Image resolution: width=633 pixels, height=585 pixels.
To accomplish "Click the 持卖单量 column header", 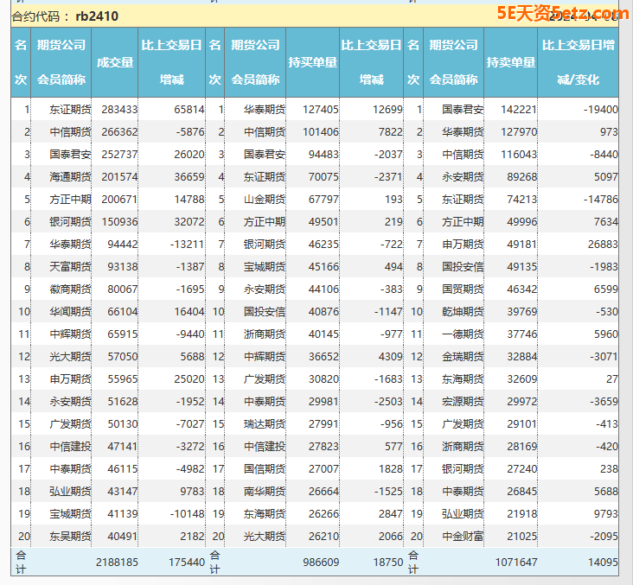I will (510, 62).
